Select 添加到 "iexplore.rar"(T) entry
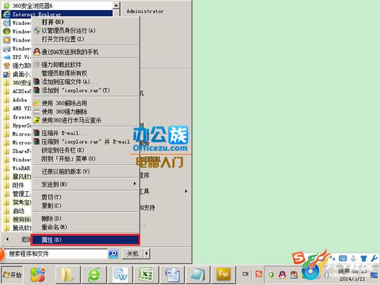This screenshot has height=285, width=380. [x=85, y=90]
